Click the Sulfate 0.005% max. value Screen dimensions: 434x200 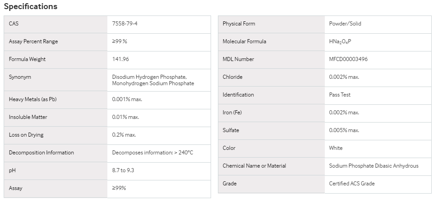pyautogui.click(x=344, y=130)
